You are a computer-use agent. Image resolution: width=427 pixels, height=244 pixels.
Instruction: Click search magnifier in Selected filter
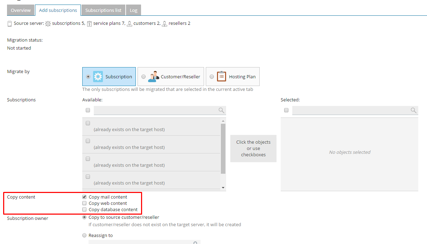[413, 110]
